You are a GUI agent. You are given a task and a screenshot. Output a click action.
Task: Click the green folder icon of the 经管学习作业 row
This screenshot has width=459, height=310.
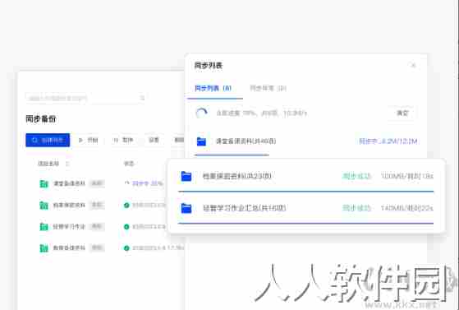coord(44,227)
